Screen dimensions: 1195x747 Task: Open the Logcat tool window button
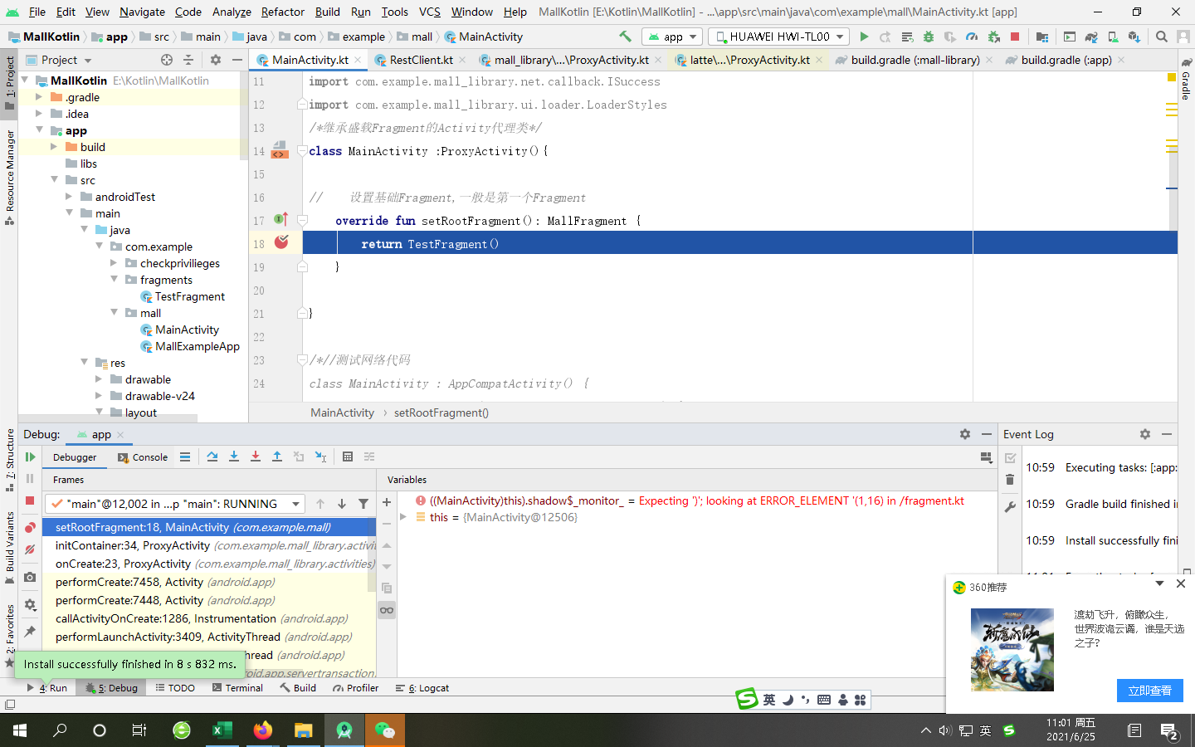422,688
